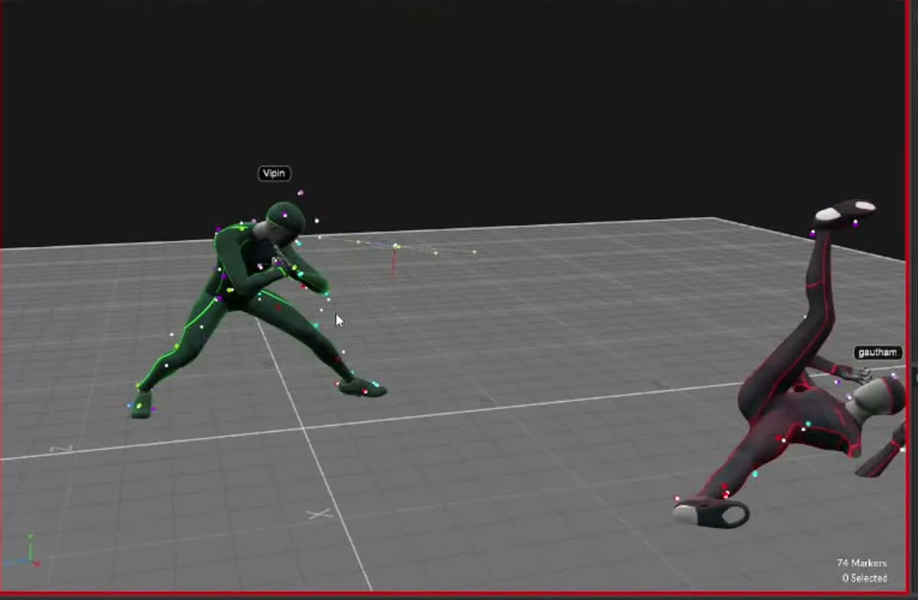Select the gautham actor name label
The height and width of the screenshot is (600, 918).
click(x=877, y=353)
